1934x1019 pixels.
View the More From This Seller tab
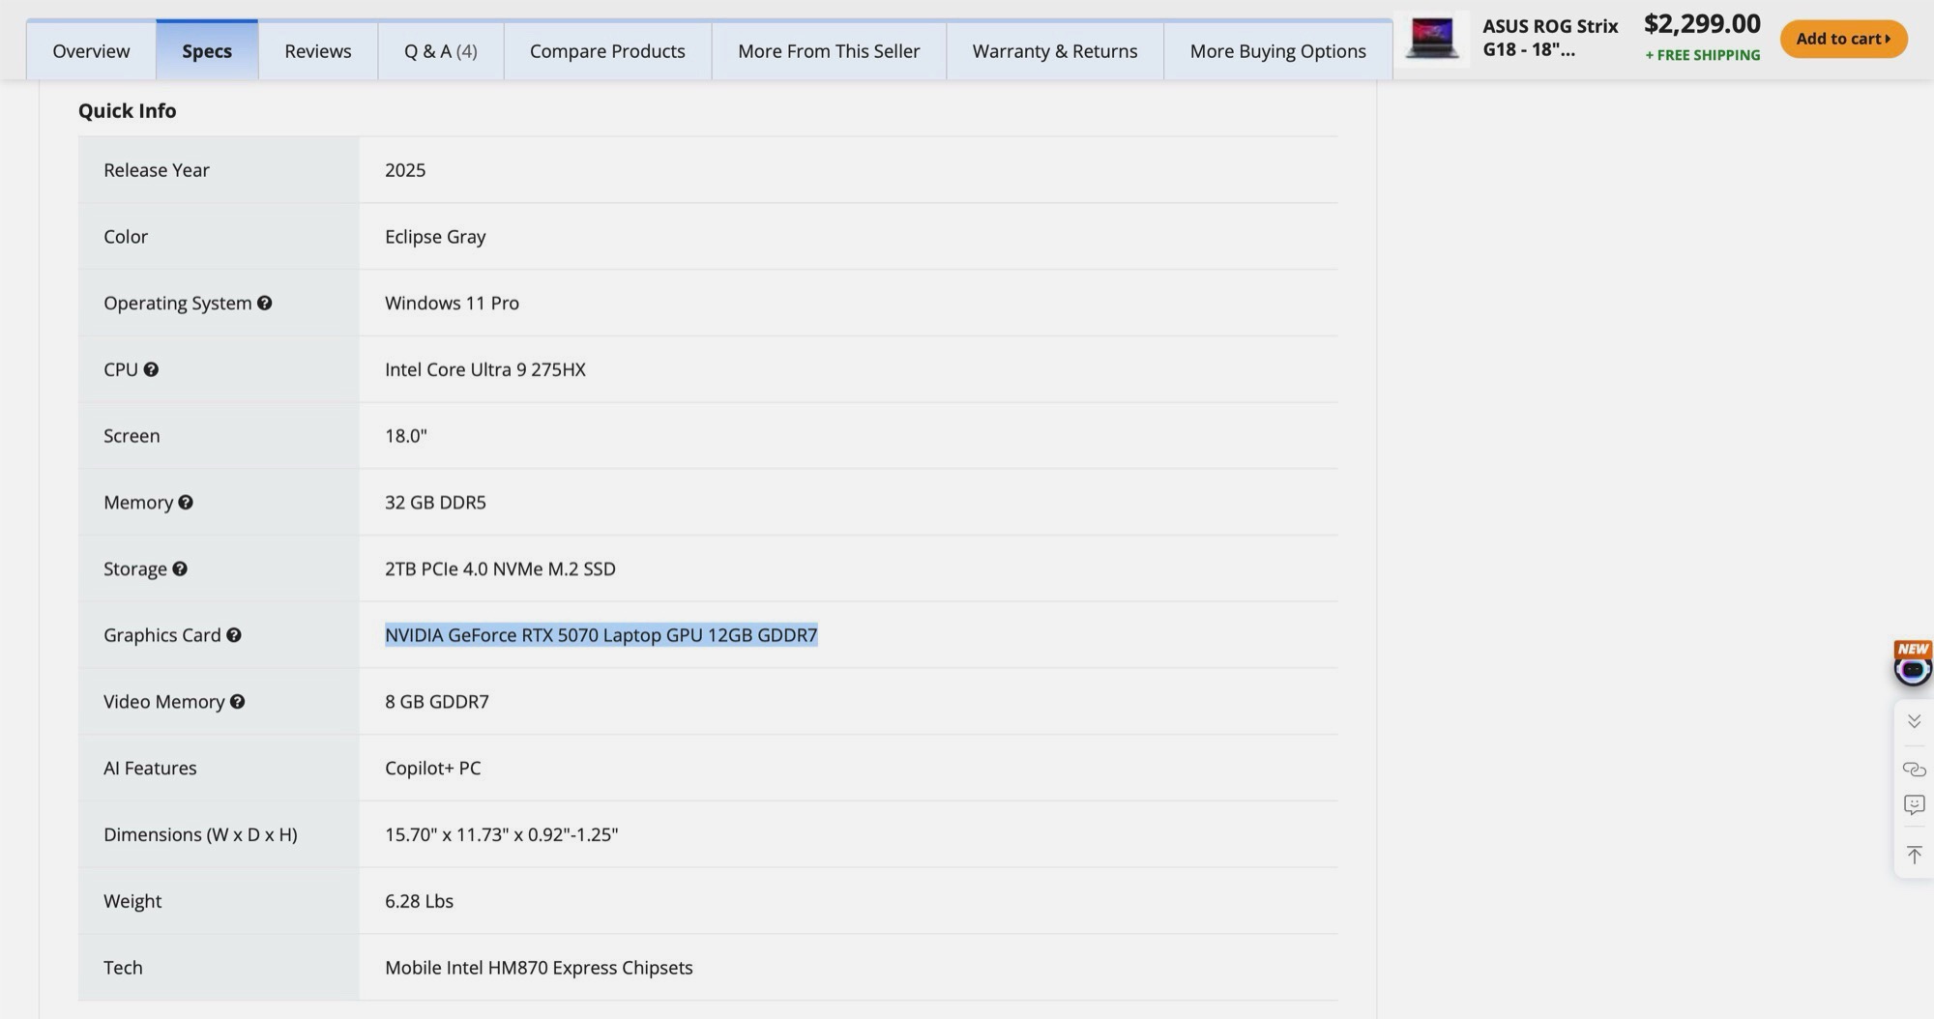pos(829,50)
